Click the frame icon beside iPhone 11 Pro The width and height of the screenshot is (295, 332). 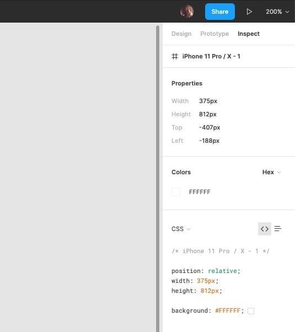pos(175,56)
